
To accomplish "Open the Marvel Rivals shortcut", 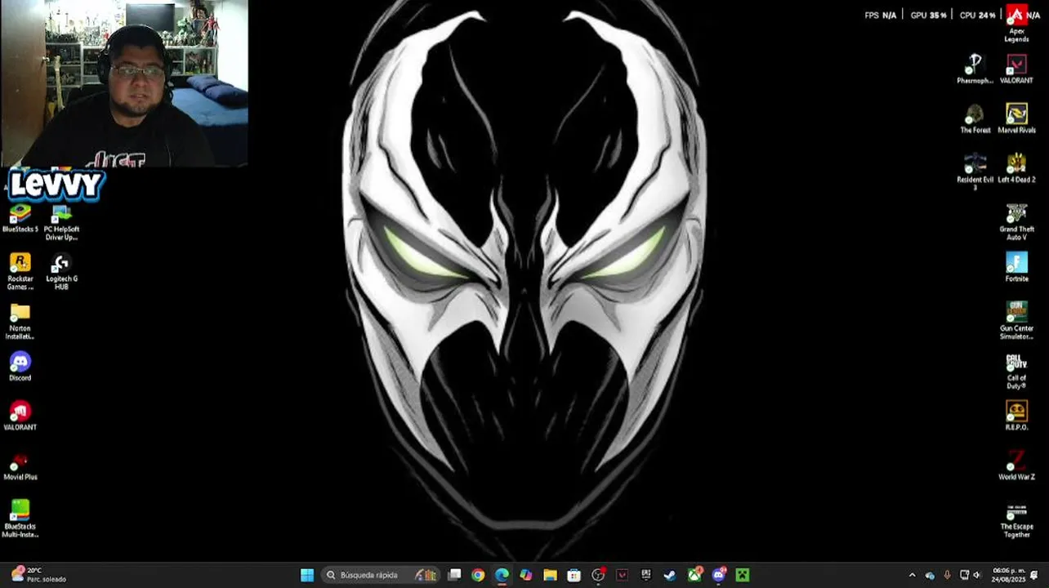I will click(1016, 119).
